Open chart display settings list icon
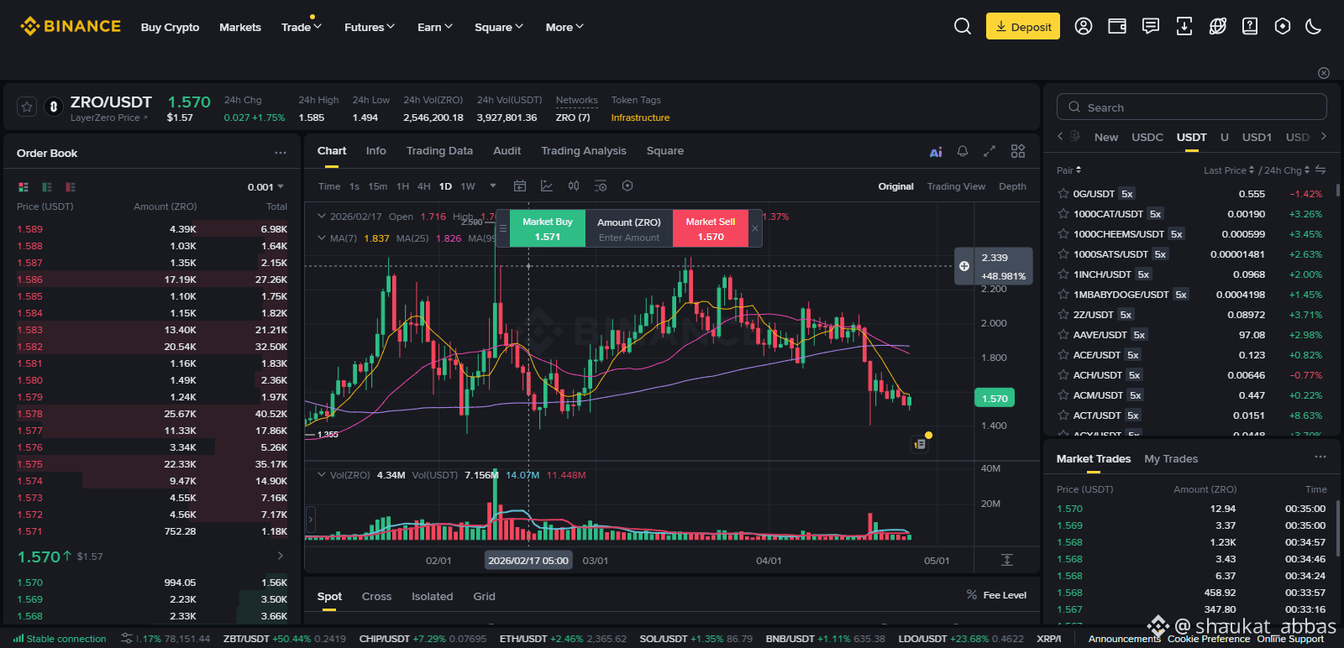 (601, 186)
